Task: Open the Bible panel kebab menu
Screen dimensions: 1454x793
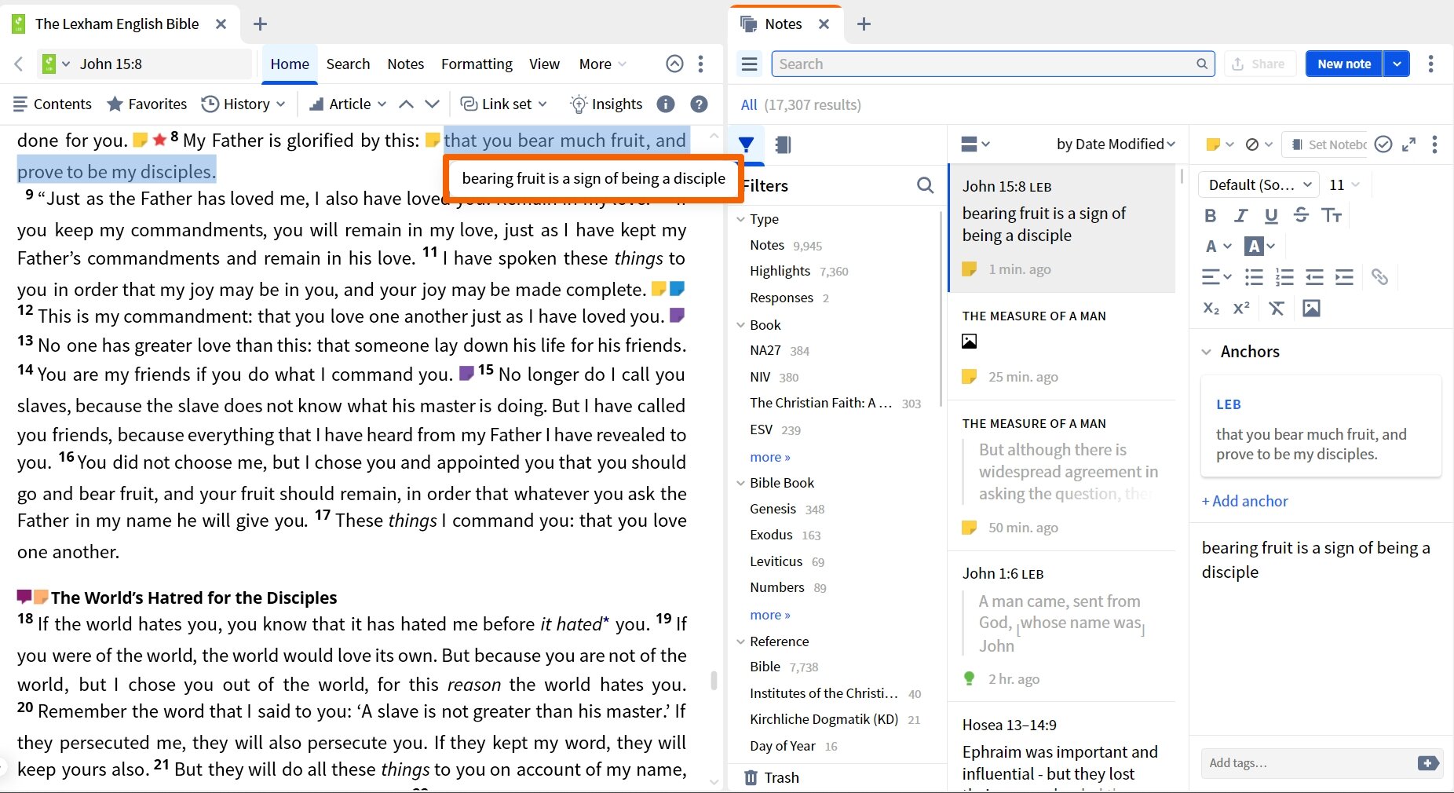Action: [x=700, y=64]
